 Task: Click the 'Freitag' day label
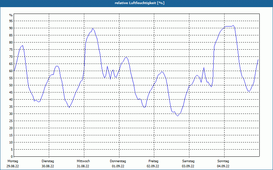coord(153,161)
